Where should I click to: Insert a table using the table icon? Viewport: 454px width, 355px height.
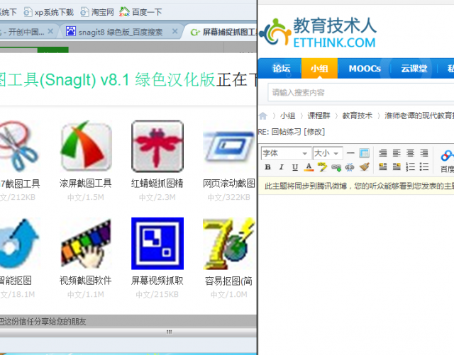pos(364,153)
